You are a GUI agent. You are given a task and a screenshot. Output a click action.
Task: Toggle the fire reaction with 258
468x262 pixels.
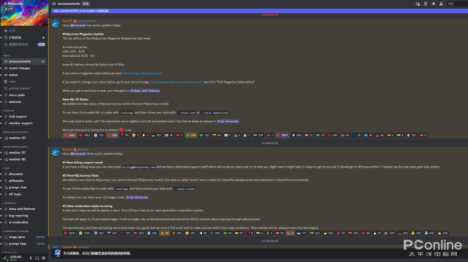(x=443, y=233)
